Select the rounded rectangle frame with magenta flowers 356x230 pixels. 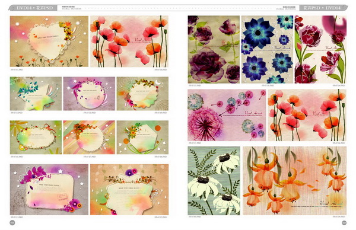pos(49,190)
